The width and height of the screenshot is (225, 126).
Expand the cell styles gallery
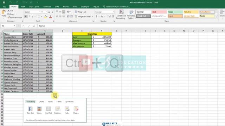[216, 17]
